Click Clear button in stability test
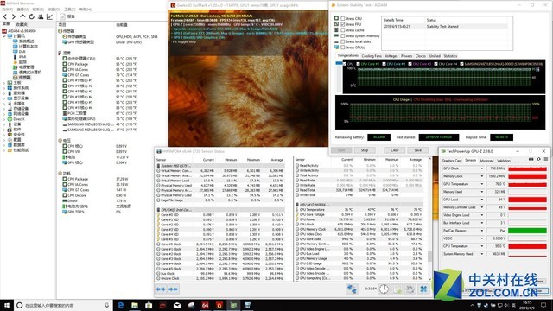This screenshot has width=553, height=311. [394, 150]
